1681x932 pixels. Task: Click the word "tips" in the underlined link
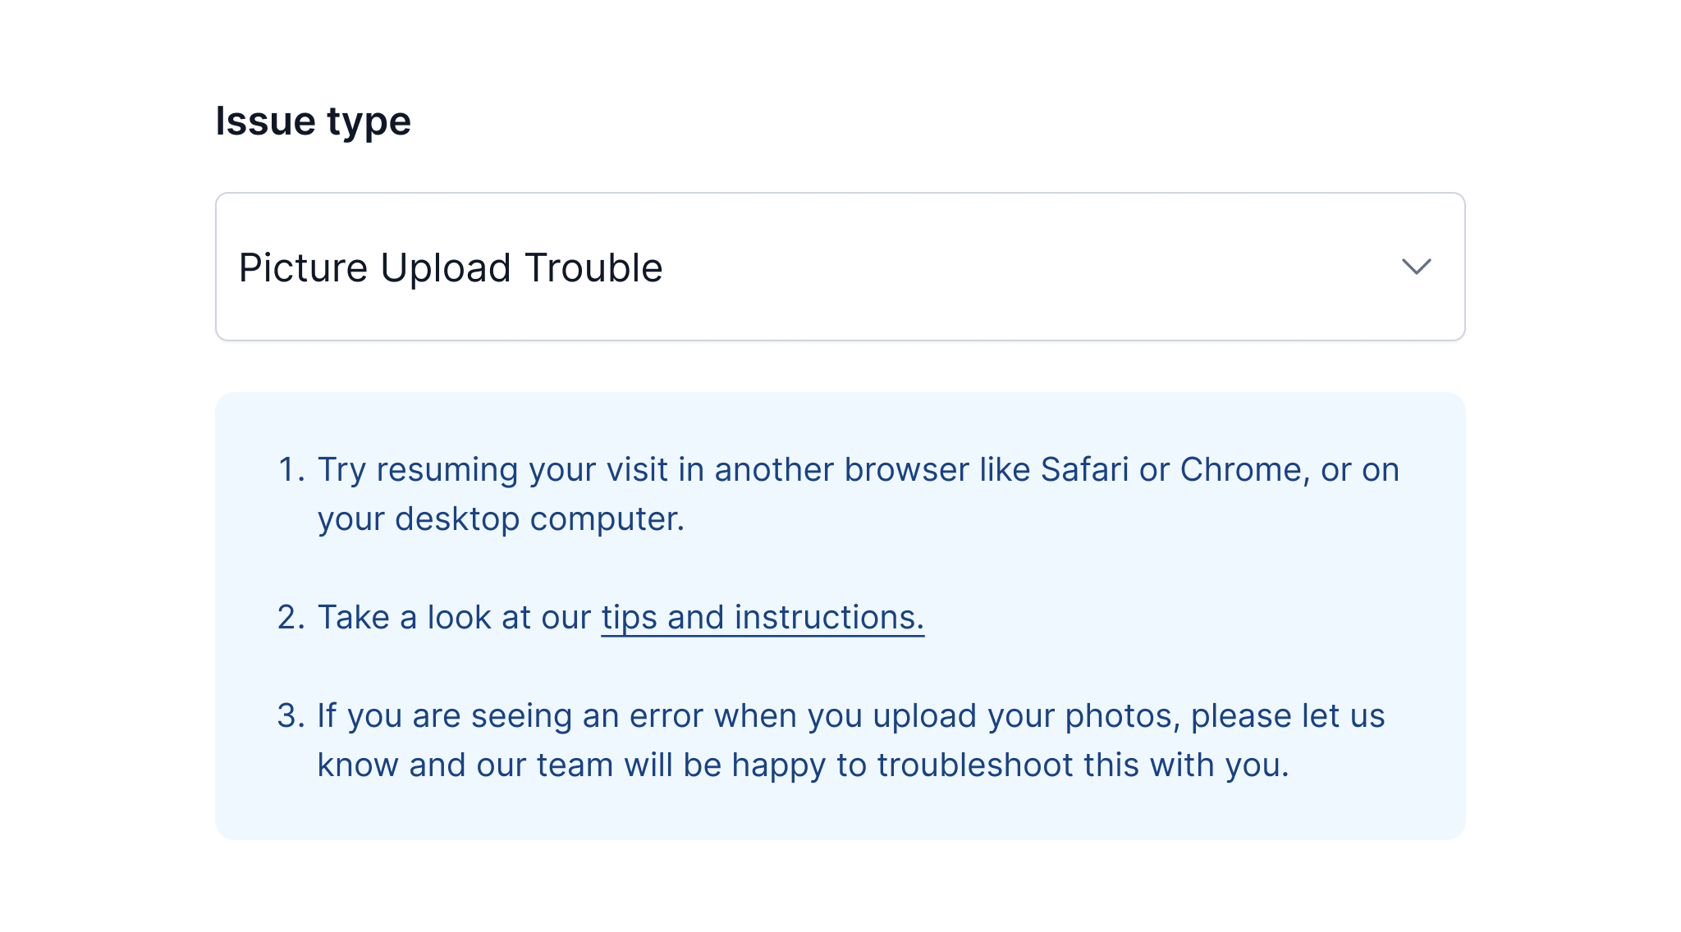[629, 617]
